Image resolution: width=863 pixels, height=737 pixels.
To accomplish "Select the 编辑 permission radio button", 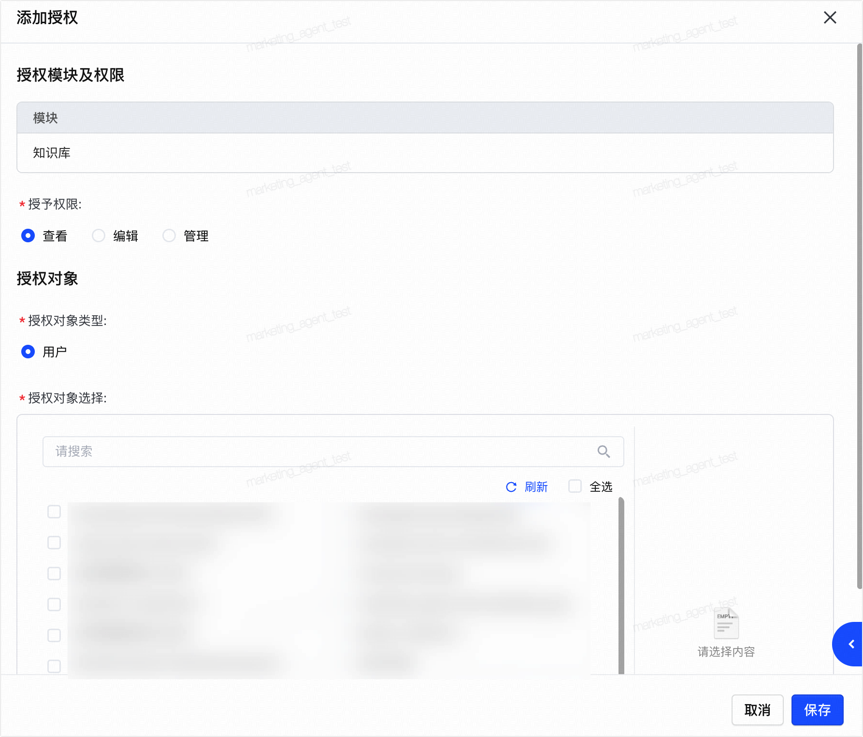I will tap(99, 236).
